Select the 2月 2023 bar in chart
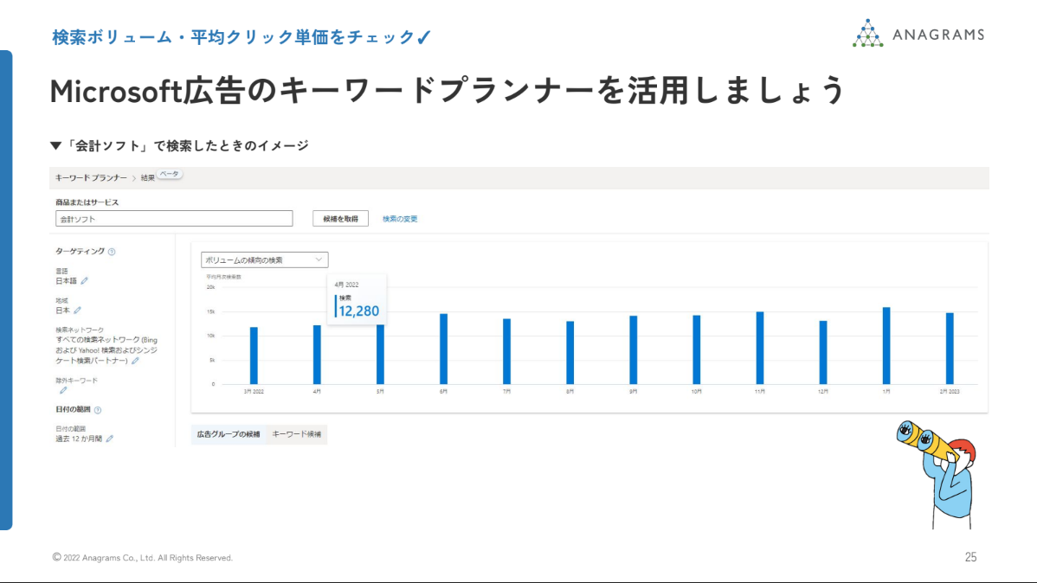1037x583 pixels. (x=950, y=349)
